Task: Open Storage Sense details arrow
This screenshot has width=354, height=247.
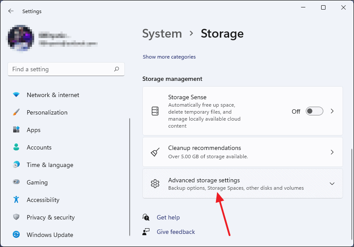Action: click(332, 111)
